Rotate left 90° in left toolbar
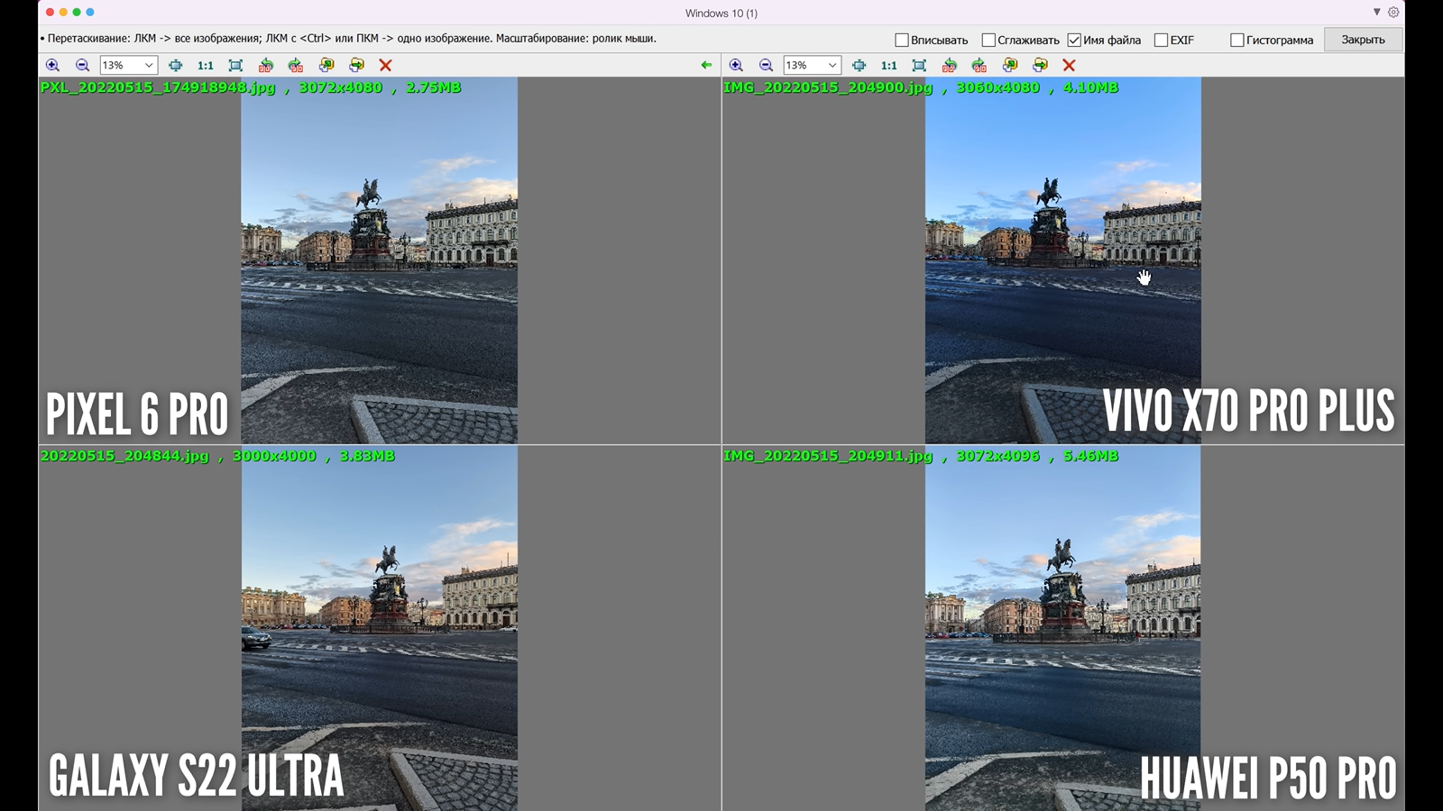This screenshot has width=1443, height=811. pyautogui.click(x=265, y=65)
